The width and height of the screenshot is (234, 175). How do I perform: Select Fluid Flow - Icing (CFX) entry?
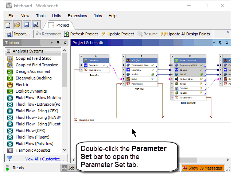click(37, 111)
